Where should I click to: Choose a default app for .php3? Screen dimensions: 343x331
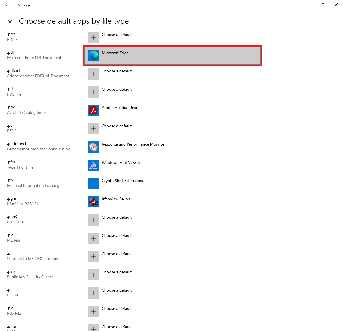(x=93, y=220)
